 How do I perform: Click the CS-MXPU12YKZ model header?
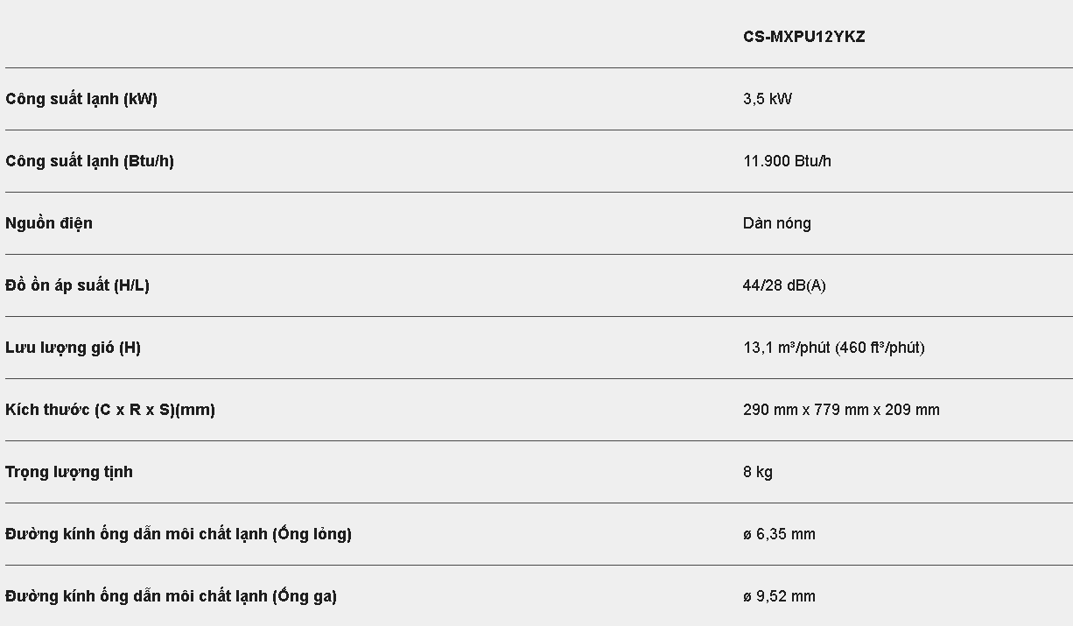(x=803, y=37)
